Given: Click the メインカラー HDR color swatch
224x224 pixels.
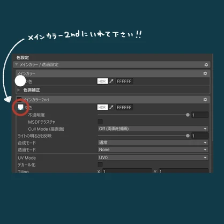Looking at the screenshot, I should click(x=102, y=81).
